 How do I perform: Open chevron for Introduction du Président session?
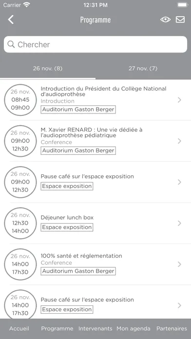click(179, 100)
